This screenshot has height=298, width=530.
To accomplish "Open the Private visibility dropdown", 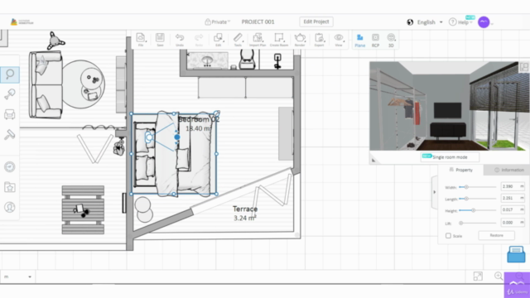I will pos(217,22).
